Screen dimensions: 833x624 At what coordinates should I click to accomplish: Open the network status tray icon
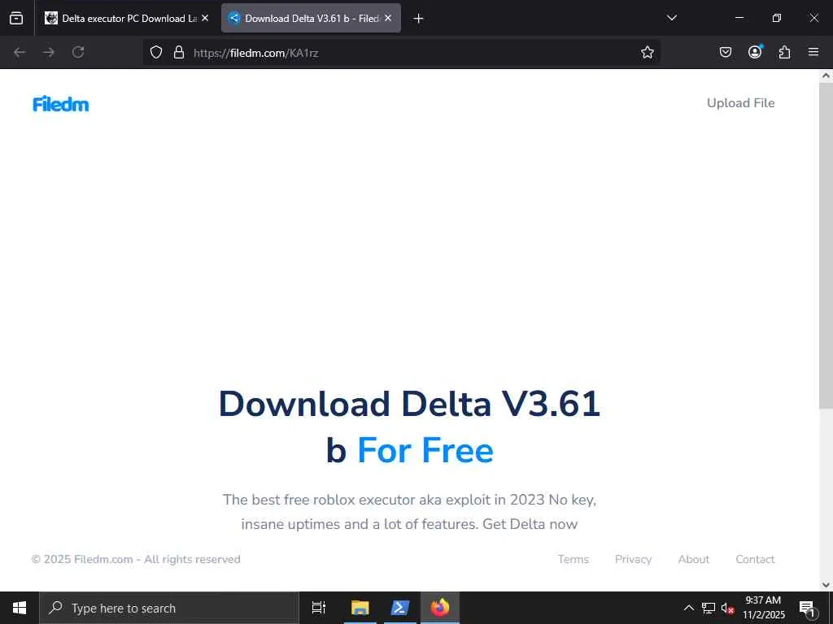[x=709, y=608]
